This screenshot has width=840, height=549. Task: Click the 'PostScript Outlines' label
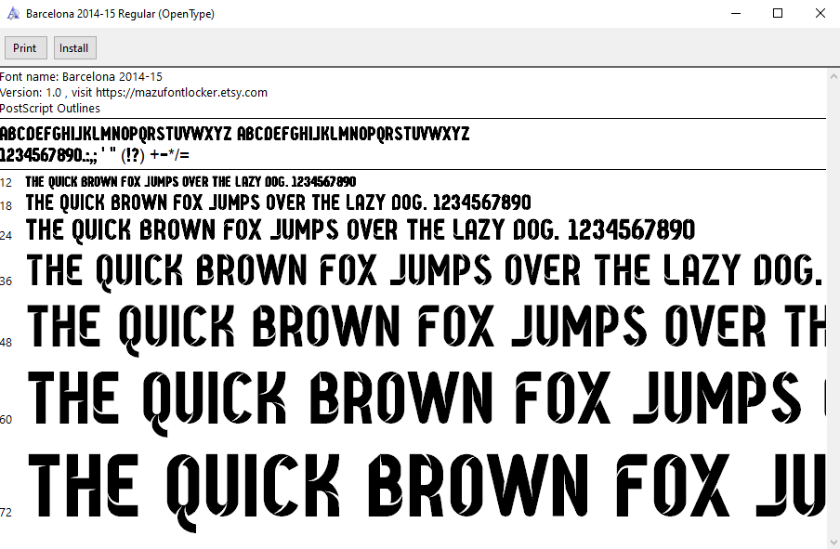50,109
